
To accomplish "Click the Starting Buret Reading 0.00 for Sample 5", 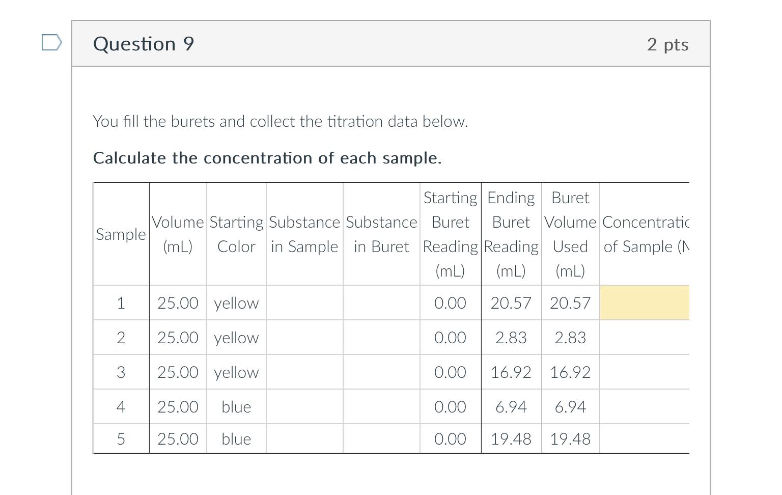I will (450, 438).
